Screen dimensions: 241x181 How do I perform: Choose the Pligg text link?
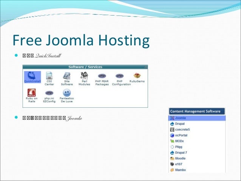tap(179, 147)
